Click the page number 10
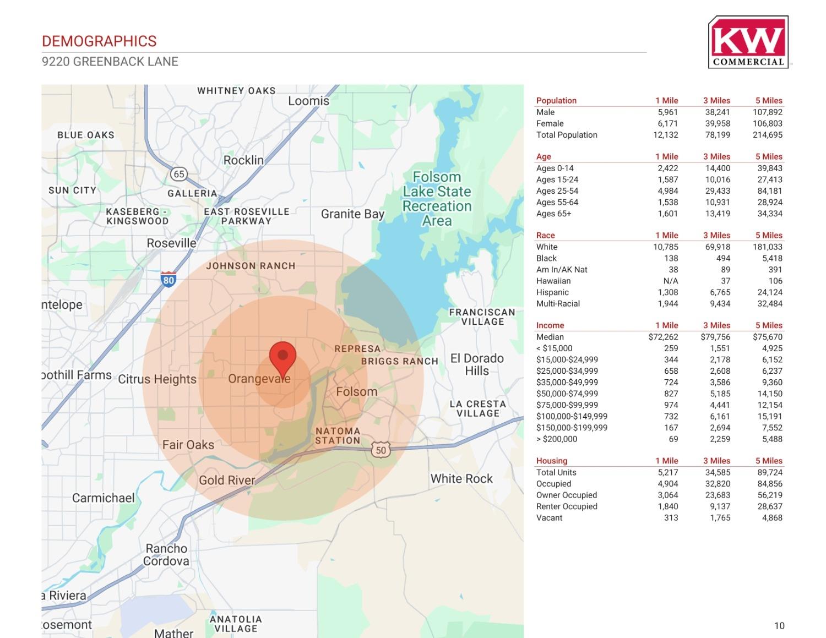 (x=779, y=625)
